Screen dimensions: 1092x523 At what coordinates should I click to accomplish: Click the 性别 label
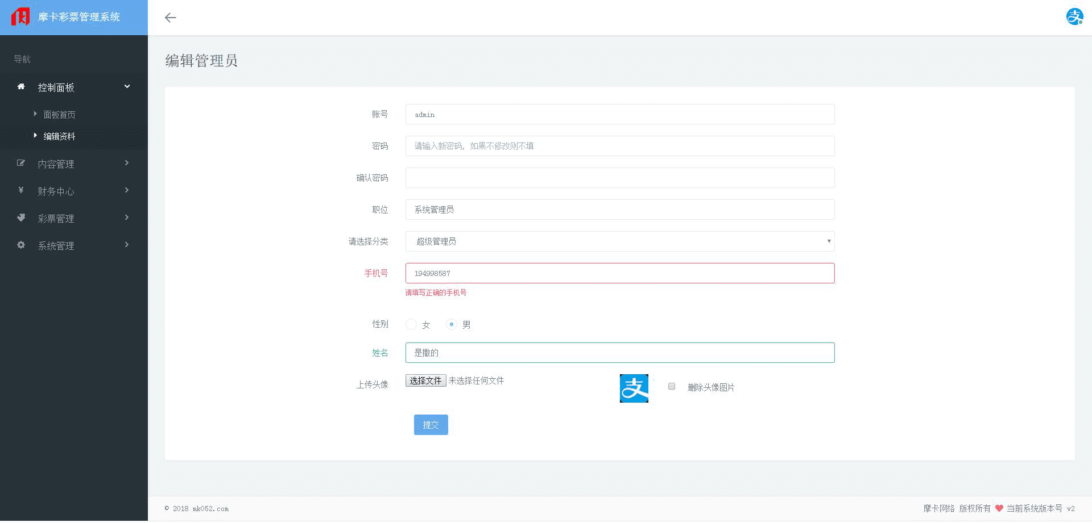[380, 324]
